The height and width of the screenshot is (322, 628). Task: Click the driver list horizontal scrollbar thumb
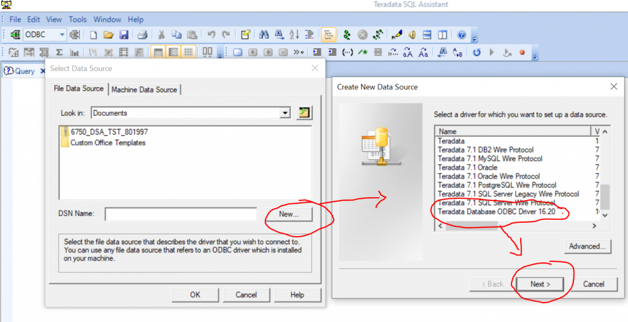point(472,226)
